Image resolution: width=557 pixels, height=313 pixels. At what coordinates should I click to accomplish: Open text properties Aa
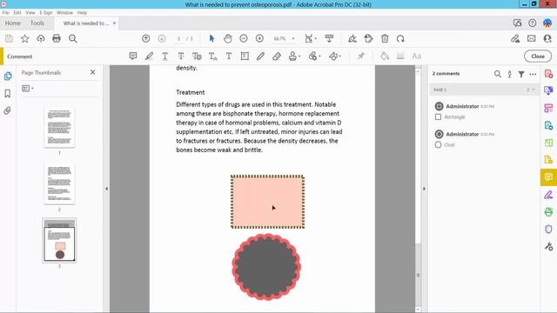coord(416,56)
